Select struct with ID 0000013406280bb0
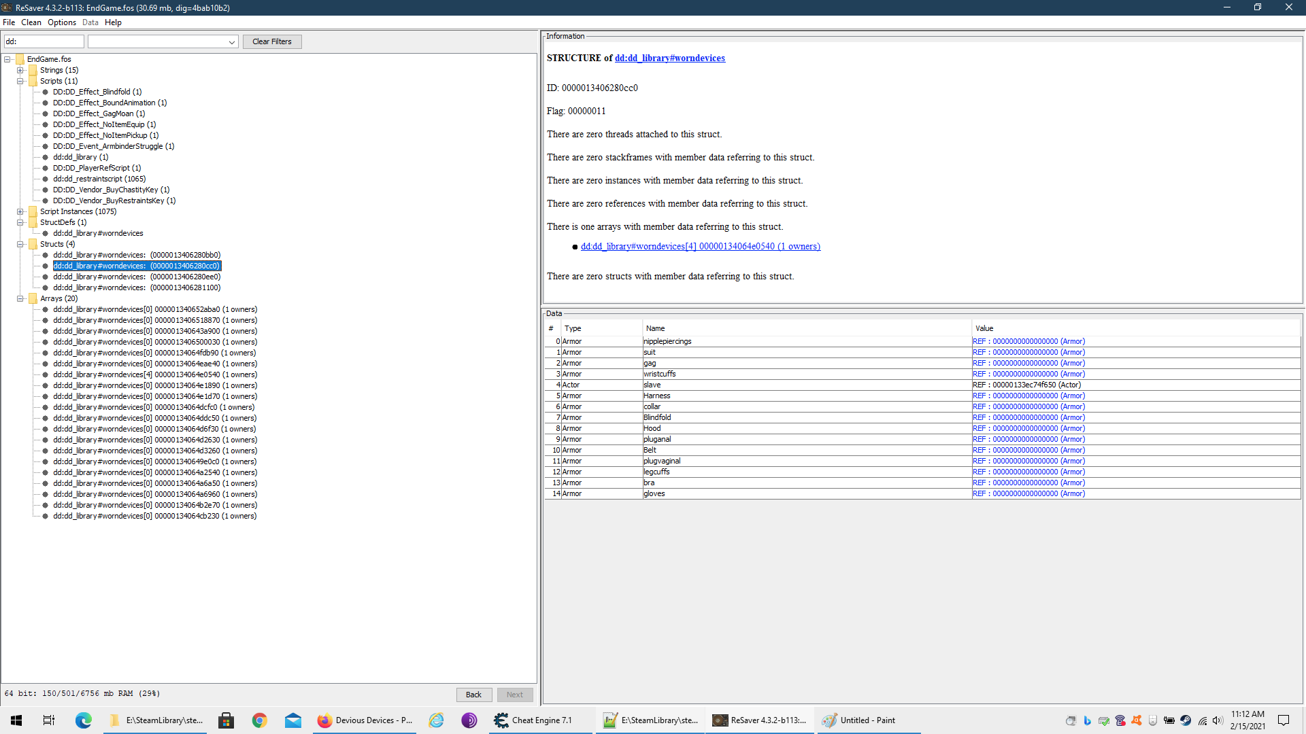Viewport: 1306px width, 734px height. coord(137,255)
